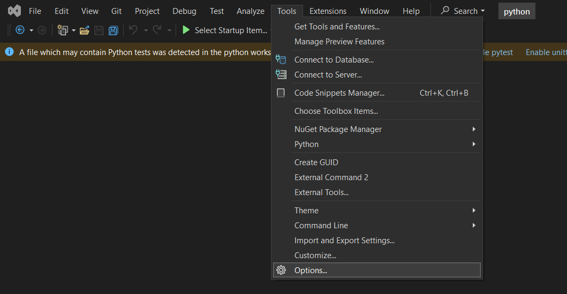Screen dimensions: 567x294
Task: Open Options from Tools menu
Action: (x=377, y=270)
